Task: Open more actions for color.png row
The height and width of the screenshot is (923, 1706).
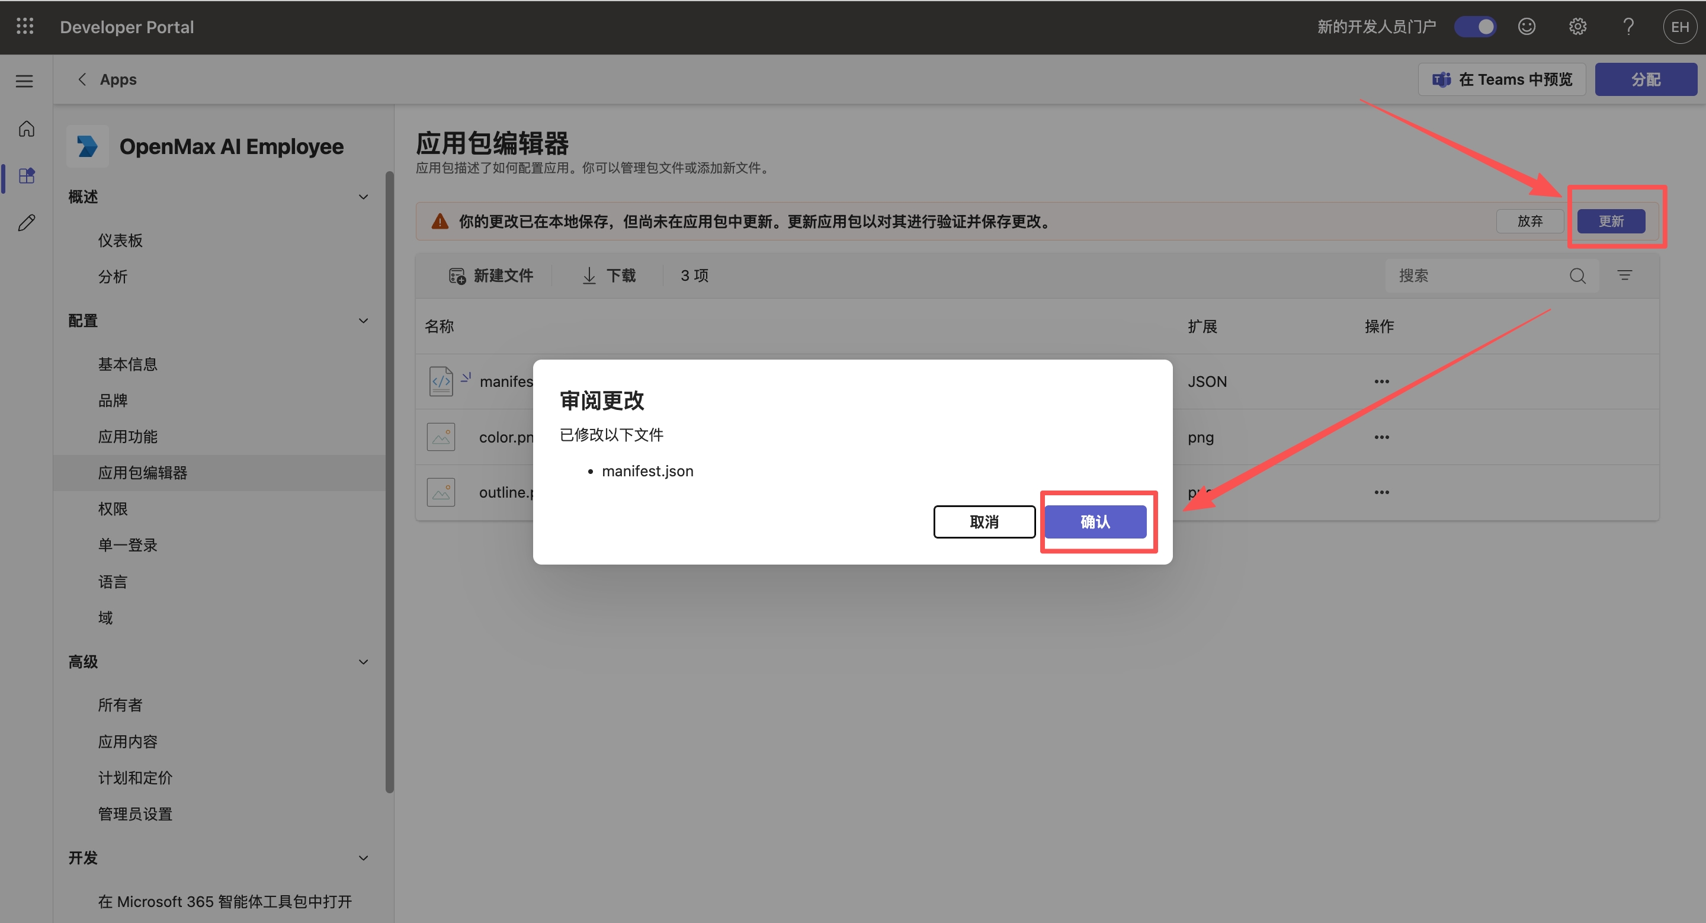Action: [1381, 437]
